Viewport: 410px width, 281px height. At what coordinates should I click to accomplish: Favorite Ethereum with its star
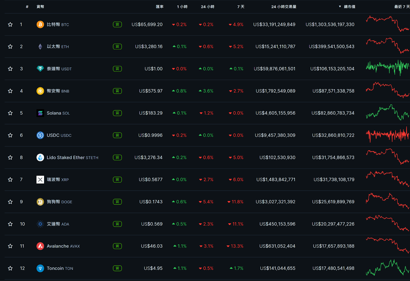pos(10,46)
